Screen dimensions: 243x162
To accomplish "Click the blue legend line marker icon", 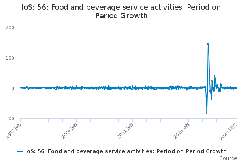I will pos(20,151).
